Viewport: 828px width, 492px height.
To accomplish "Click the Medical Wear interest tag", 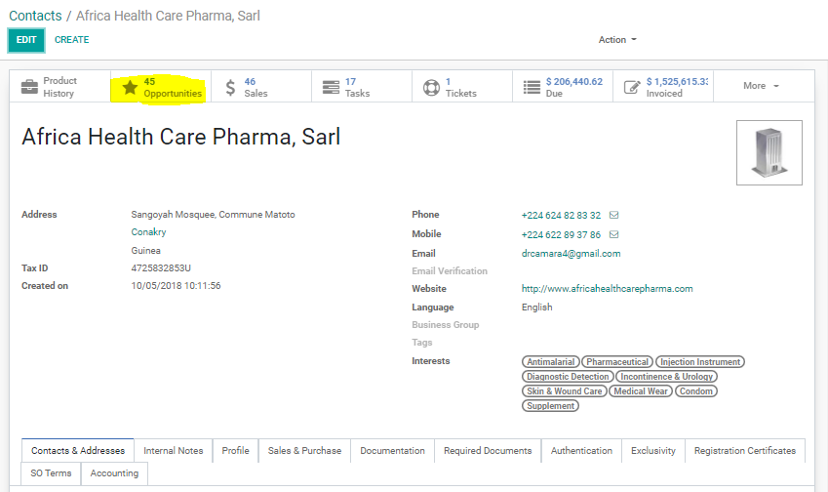I will pos(641,391).
